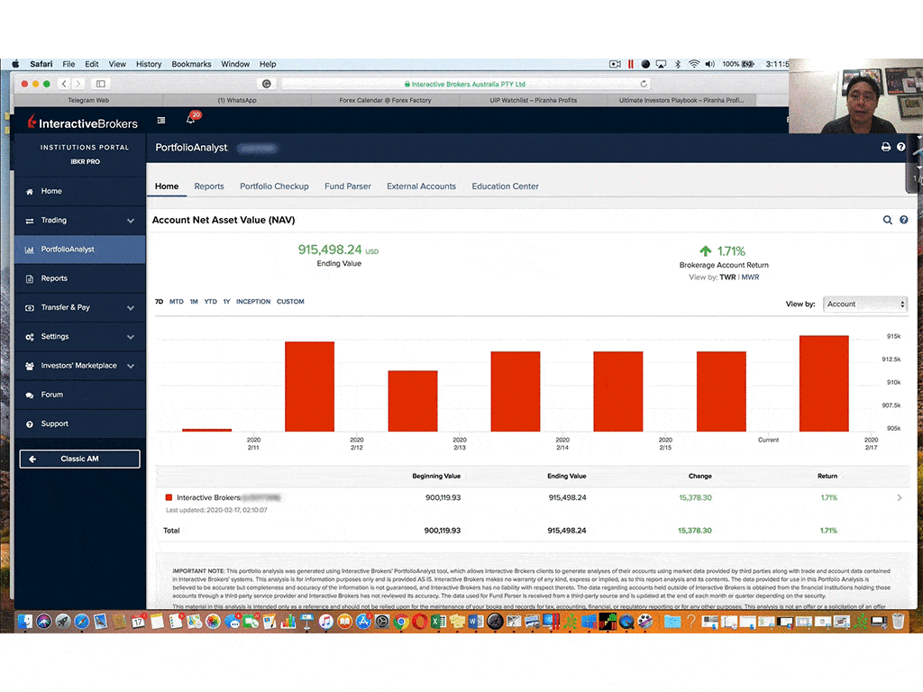
Task: Click the print icon in PortfolioAnalyst header
Action: pos(886,147)
